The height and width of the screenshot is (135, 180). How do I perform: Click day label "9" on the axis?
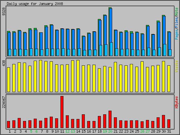pyautogui.click(x=52, y=131)
